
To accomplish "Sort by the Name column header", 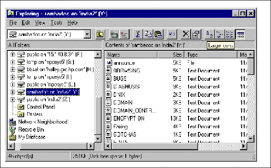I will [x=131, y=55].
